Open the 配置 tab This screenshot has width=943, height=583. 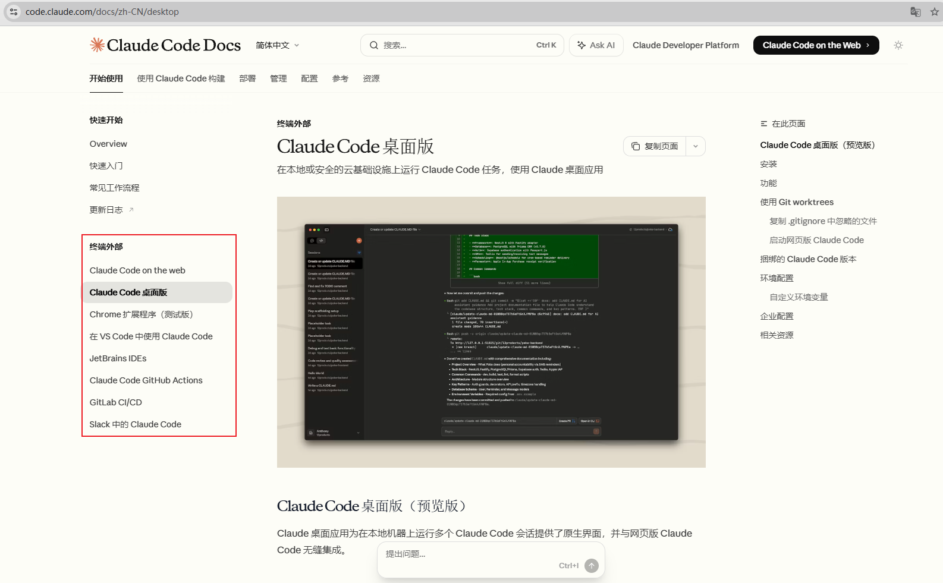(x=309, y=78)
